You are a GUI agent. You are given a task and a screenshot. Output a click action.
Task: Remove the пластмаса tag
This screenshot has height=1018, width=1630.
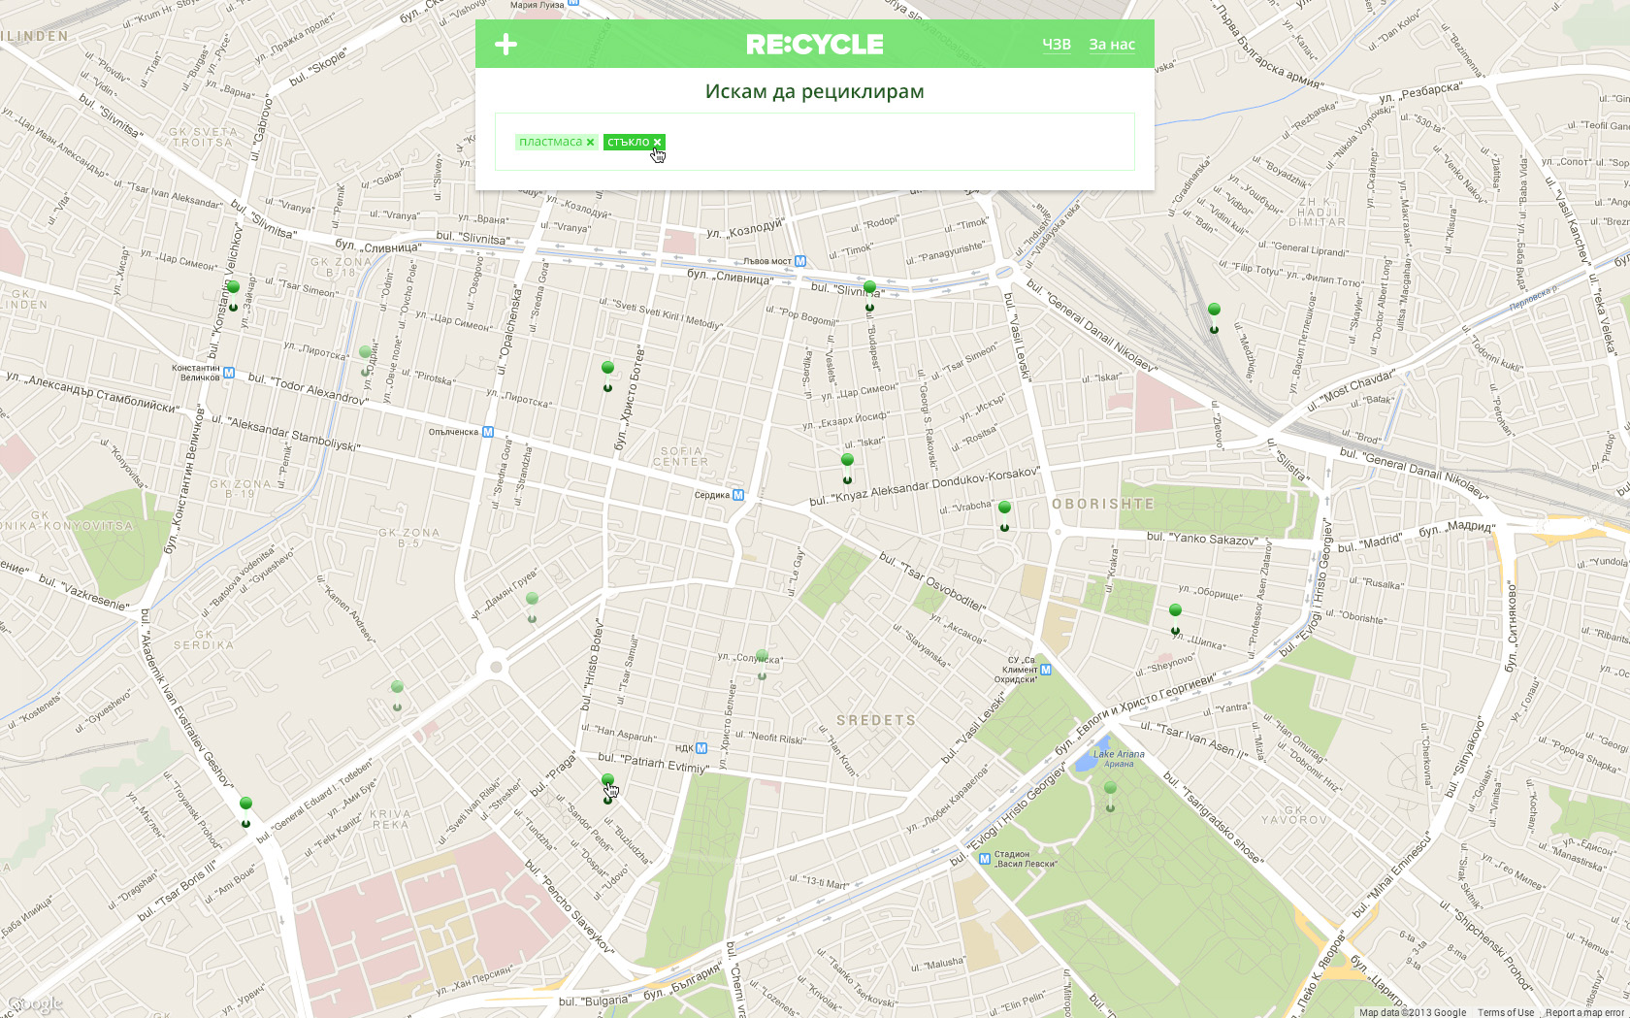point(590,143)
